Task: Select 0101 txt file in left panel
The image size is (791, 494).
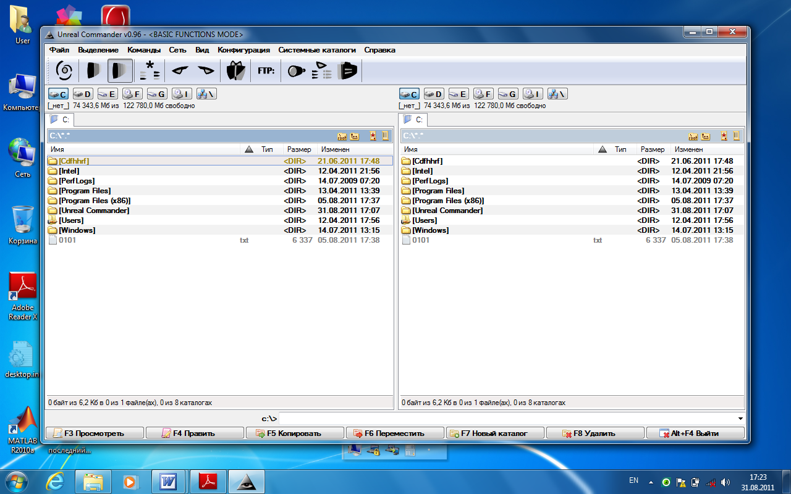Action: [220, 240]
